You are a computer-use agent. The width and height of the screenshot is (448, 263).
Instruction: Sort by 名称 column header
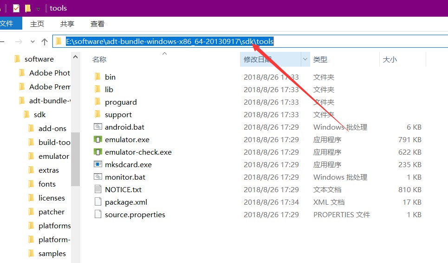pyautogui.click(x=99, y=60)
